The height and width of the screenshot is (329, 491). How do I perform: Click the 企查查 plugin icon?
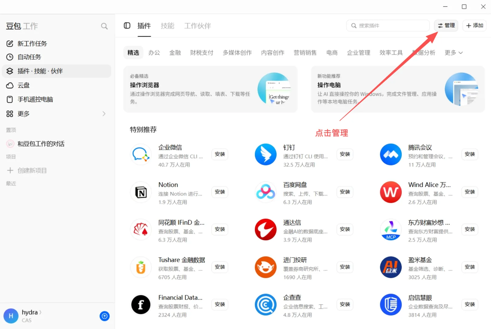coord(266,304)
